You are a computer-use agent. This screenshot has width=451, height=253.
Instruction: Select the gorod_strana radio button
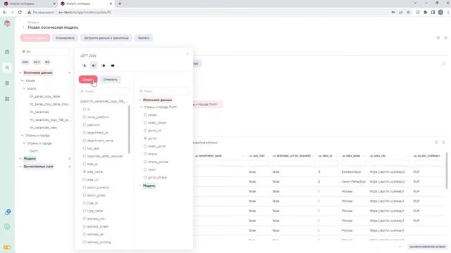(145, 178)
